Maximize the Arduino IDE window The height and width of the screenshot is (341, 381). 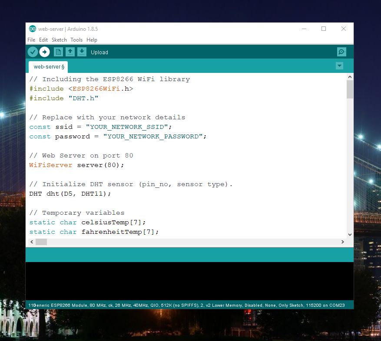tap(324, 29)
